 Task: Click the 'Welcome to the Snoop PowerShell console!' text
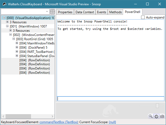click(92, 21)
